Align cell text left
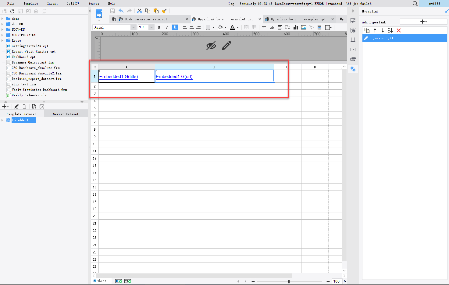This screenshot has width=449, height=285. click(185, 27)
